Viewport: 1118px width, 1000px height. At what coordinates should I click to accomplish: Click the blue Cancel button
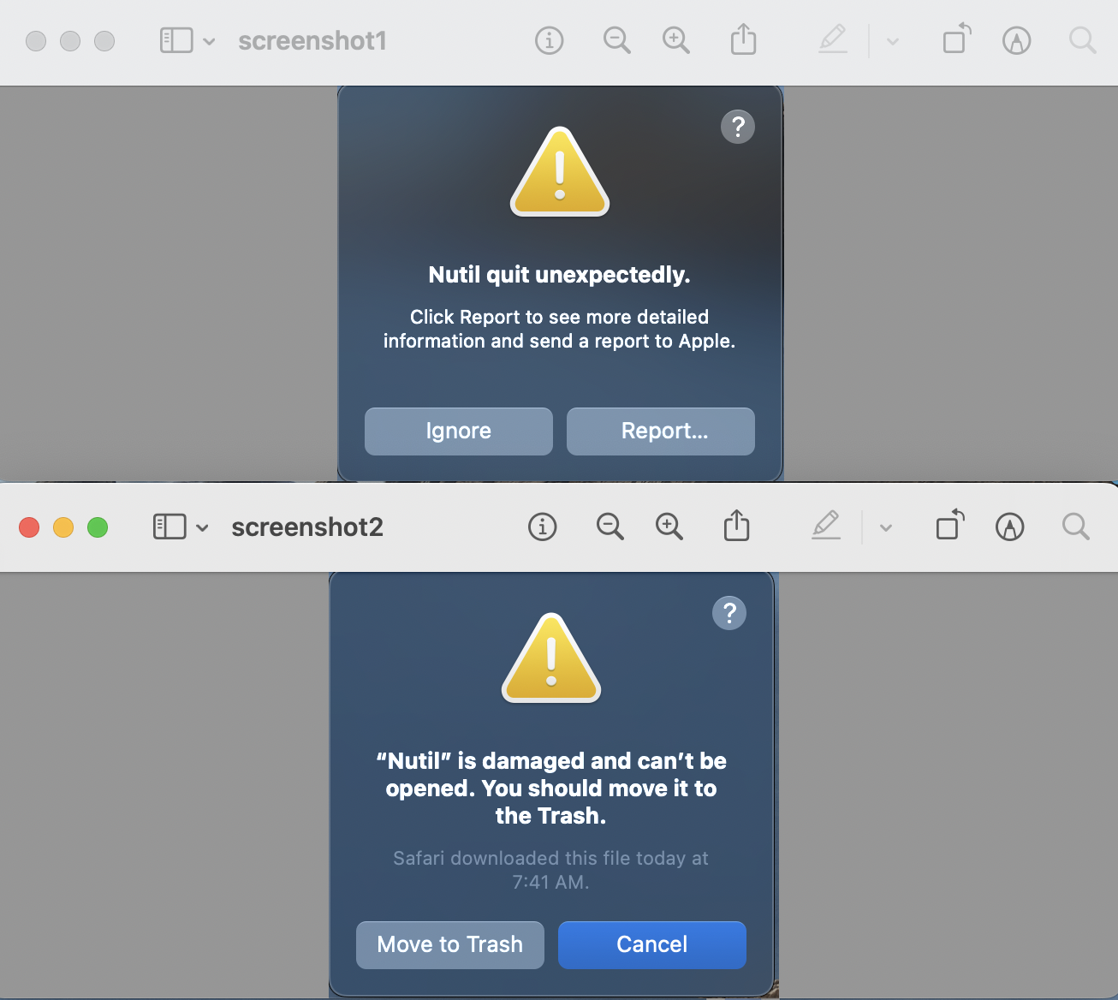[652, 945]
